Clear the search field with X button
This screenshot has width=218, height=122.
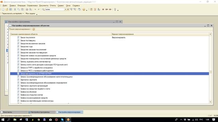pos(68,9)
